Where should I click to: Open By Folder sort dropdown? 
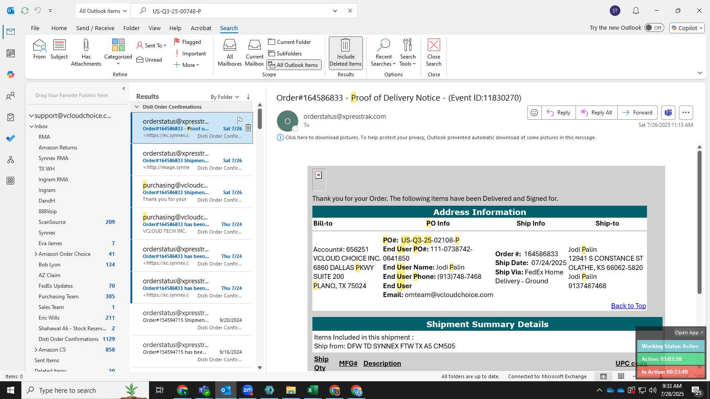[225, 97]
